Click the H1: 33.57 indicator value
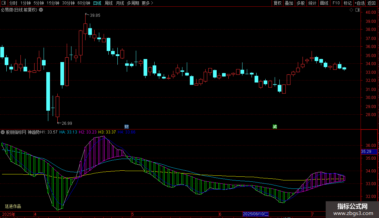 (49, 132)
